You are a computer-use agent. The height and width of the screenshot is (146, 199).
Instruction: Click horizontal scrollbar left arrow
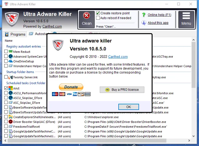click(x=5, y=140)
